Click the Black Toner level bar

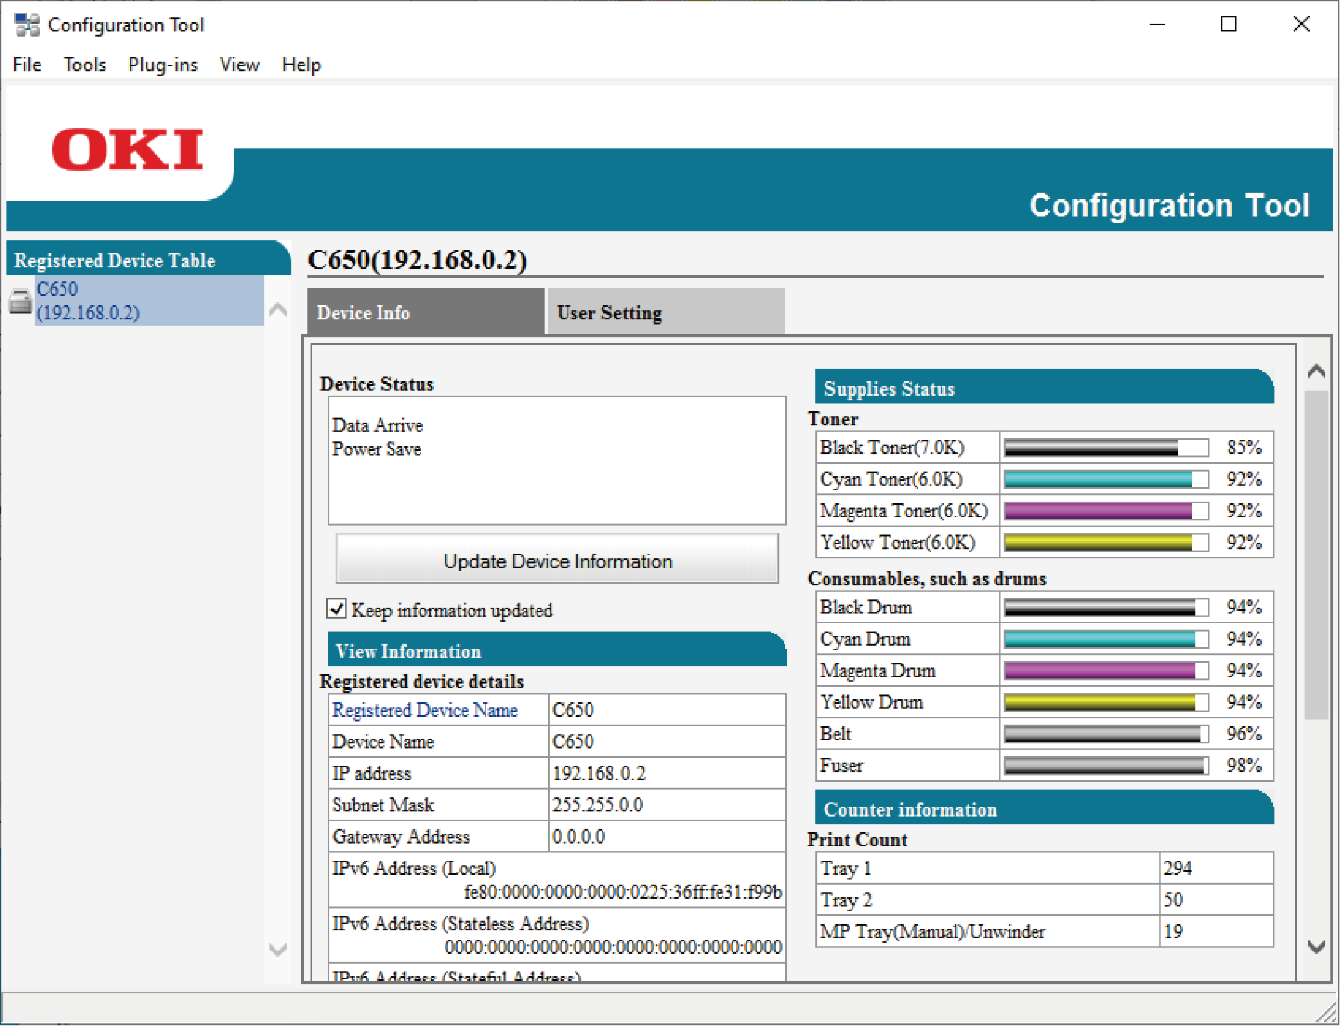(x=1106, y=448)
